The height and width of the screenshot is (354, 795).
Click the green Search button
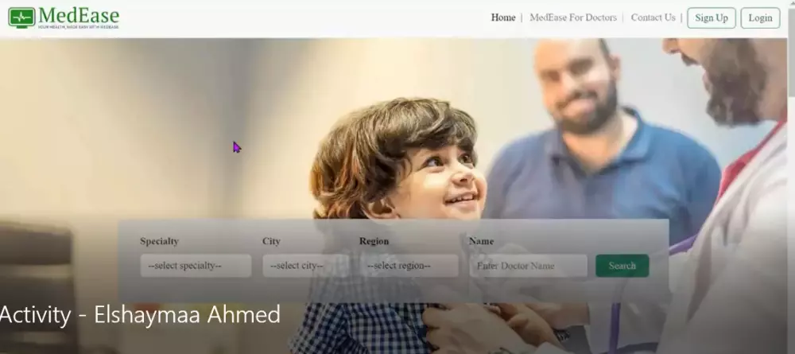pyautogui.click(x=622, y=266)
